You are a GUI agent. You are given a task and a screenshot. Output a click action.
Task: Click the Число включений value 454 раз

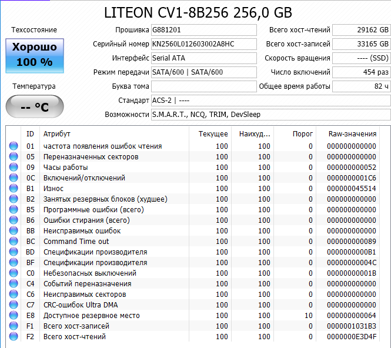tap(362, 72)
